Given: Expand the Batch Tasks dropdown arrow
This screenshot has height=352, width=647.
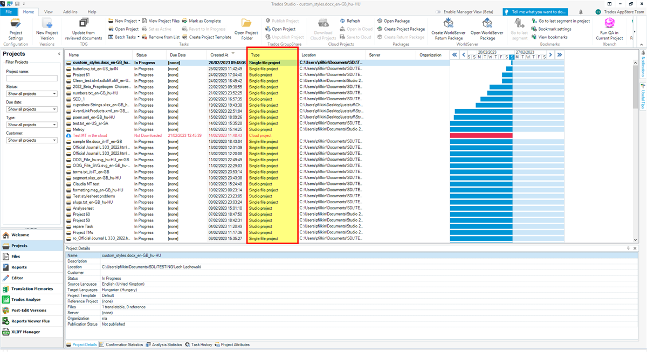Looking at the screenshot, I should (x=139, y=37).
